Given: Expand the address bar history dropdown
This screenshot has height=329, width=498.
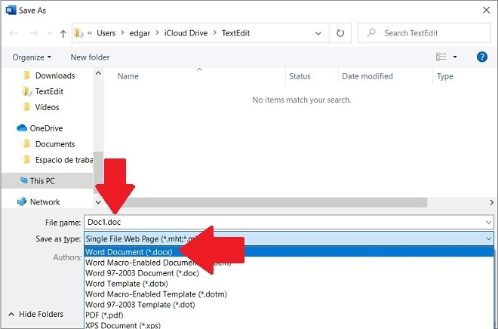Looking at the screenshot, I should point(318,33).
